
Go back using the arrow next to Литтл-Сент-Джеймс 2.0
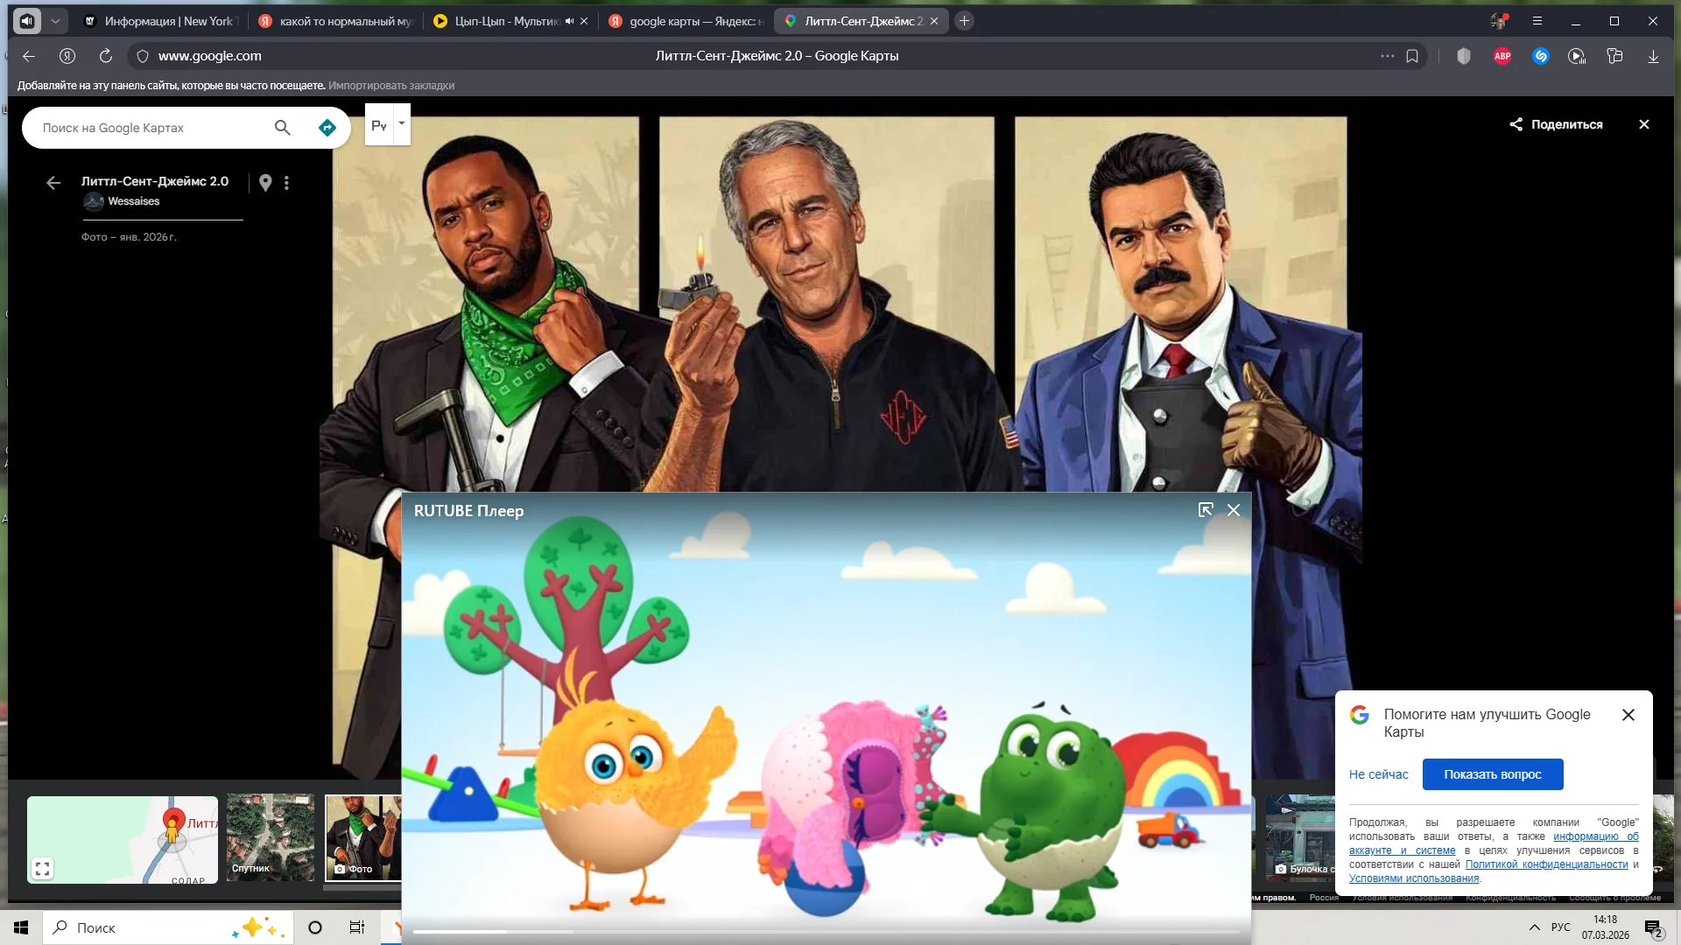53,182
